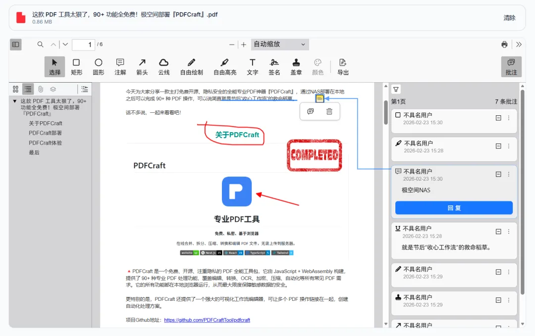Select the 盖章 stamp tool
This screenshot has height=336, width=535.
coord(296,67)
